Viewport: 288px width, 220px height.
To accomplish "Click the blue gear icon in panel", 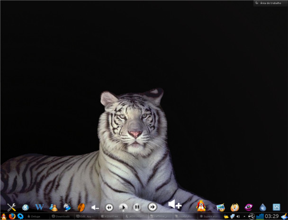I will pos(20,216).
